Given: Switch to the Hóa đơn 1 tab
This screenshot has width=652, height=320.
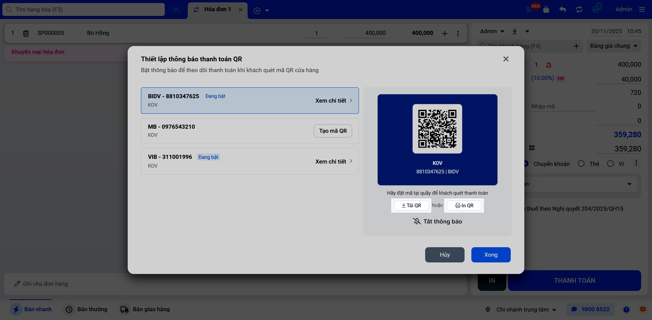Looking at the screenshot, I should (217, 9).
